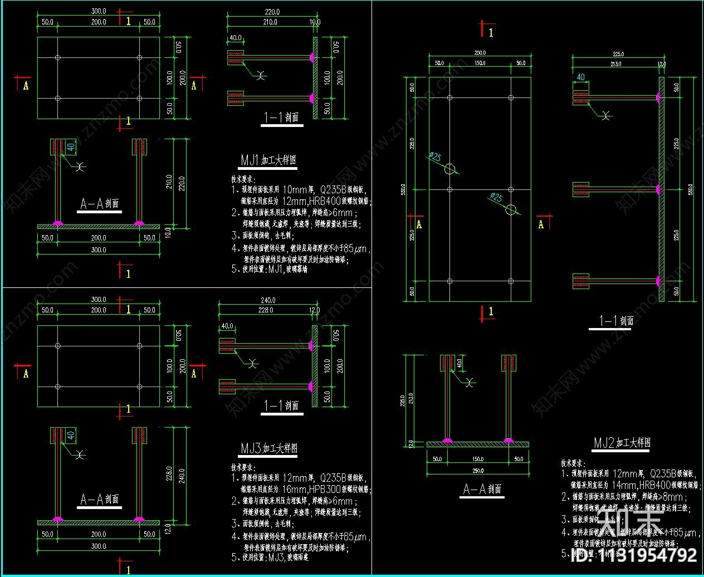Click weld symbol in MJ2 A-A section
Screen dimensions: 704x577
[471, 383]
